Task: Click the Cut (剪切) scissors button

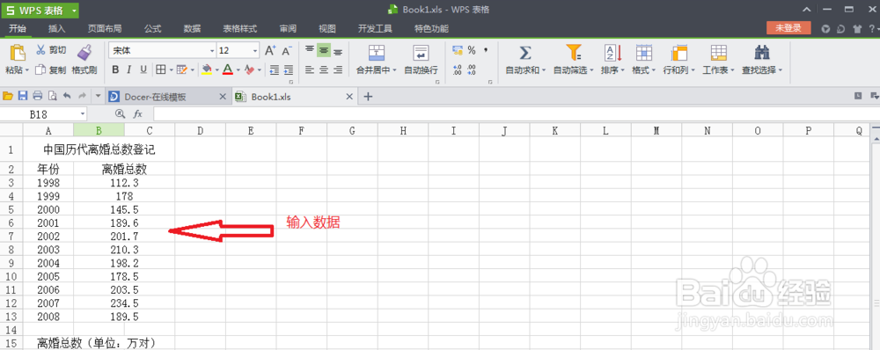Action: pos(50,50)
